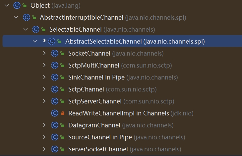The width and height of the screenshot is (242, 156).
Task: Click the class icon beside DatagramChannel
Action: [55, 125]
